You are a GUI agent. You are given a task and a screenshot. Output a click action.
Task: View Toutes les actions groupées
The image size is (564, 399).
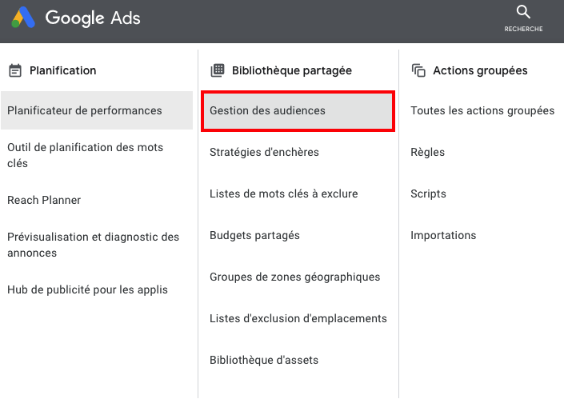pos(482,110)
